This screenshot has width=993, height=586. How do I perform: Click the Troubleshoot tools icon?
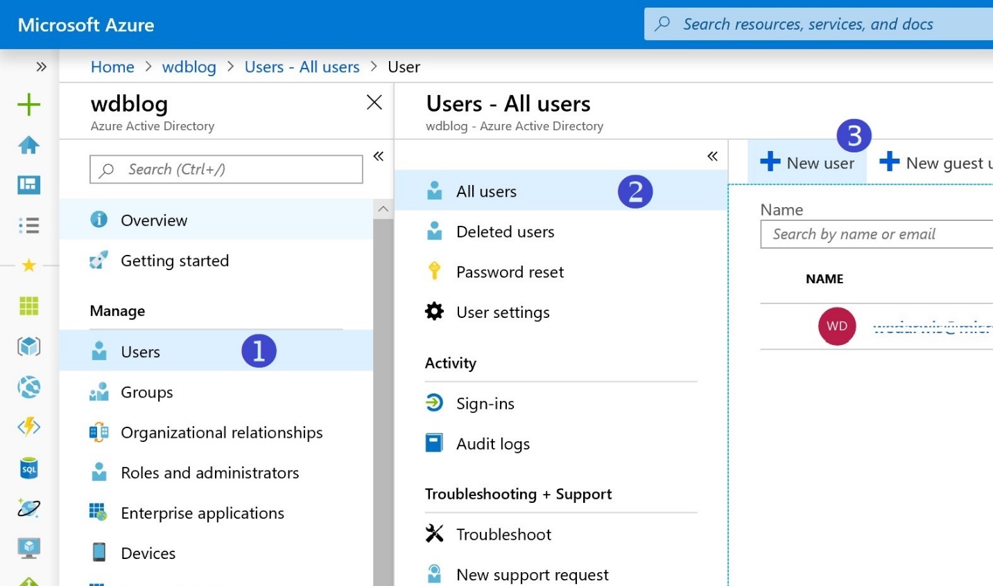pyautogui.click(x=434, y=533)
